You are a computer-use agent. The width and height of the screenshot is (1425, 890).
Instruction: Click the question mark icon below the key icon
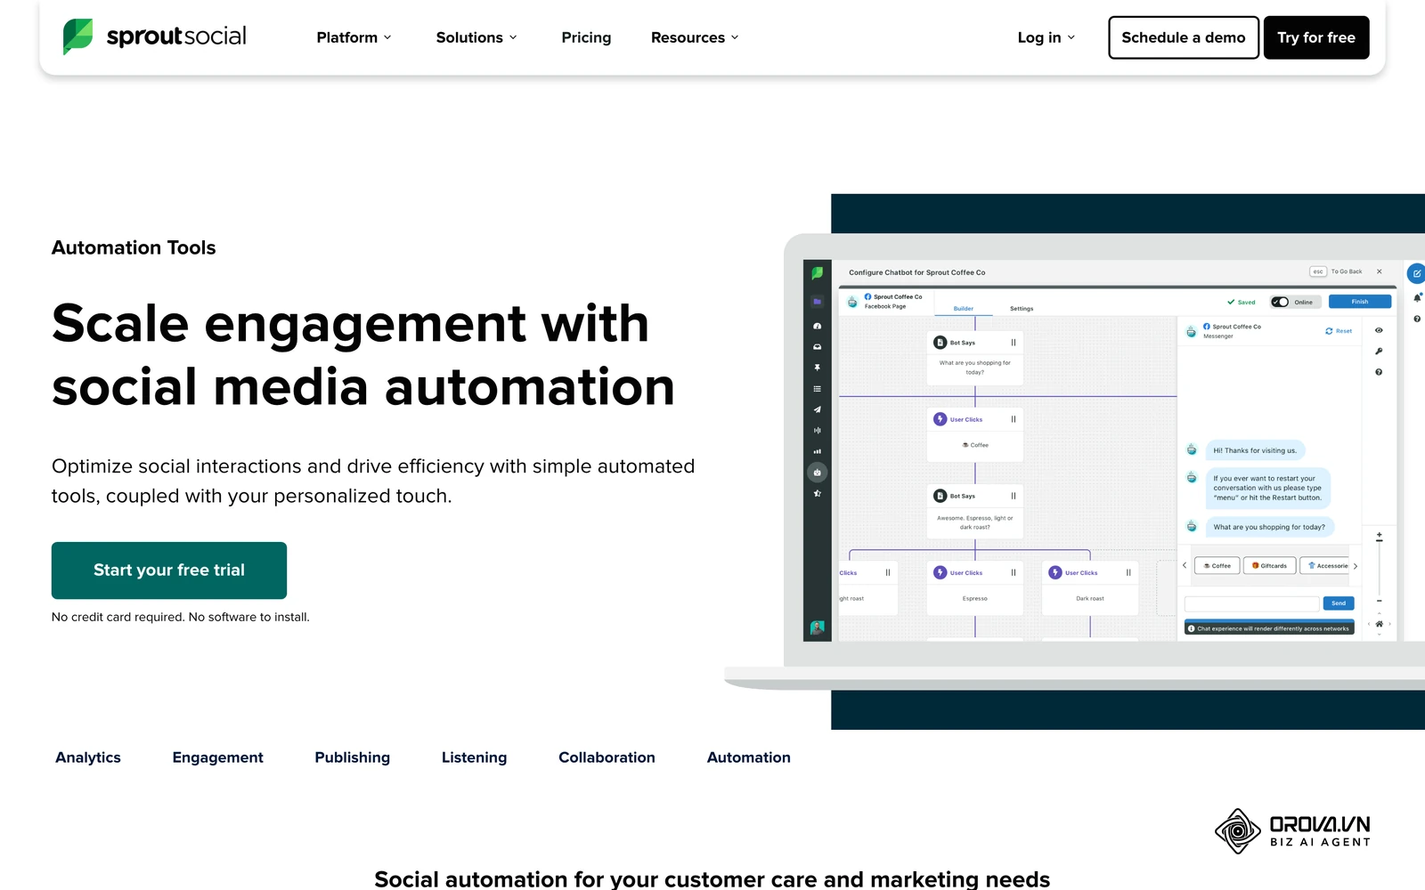pos(1379,372)
